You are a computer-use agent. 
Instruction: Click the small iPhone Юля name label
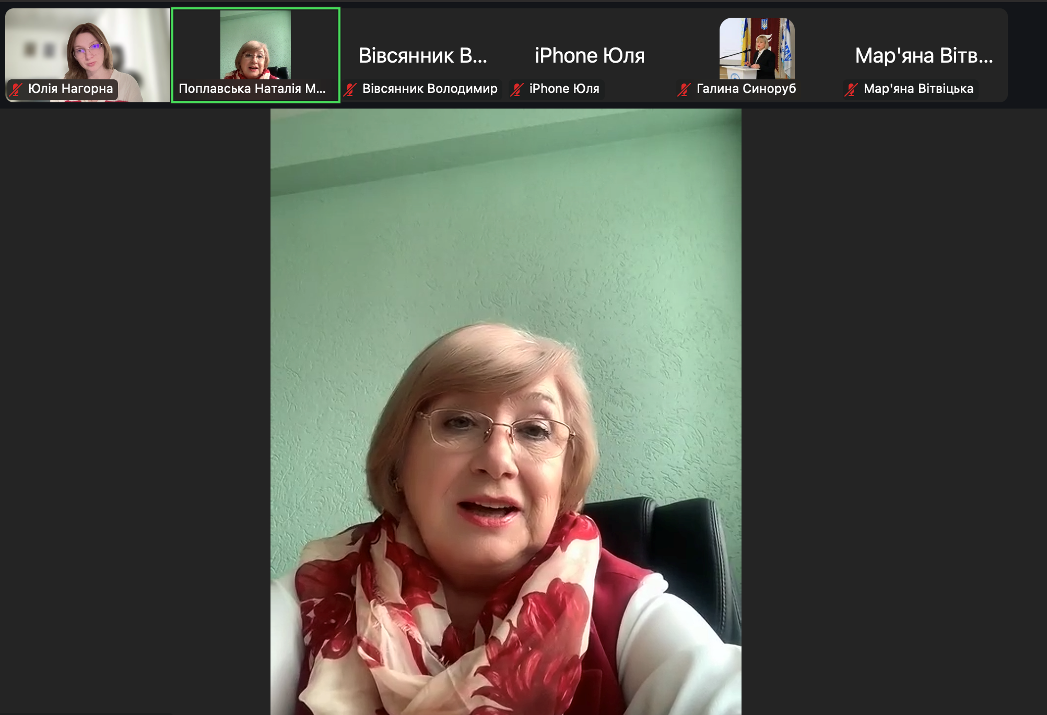564,89
